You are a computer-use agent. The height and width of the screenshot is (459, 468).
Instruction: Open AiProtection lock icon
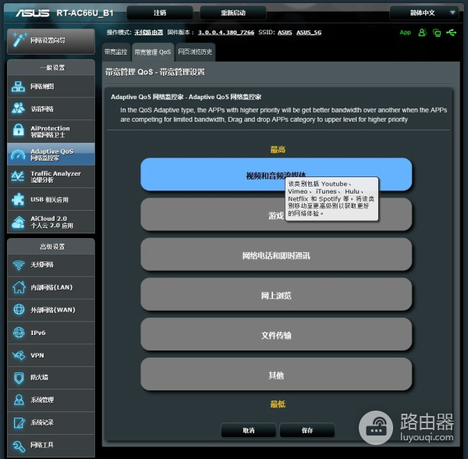point(18,131)
